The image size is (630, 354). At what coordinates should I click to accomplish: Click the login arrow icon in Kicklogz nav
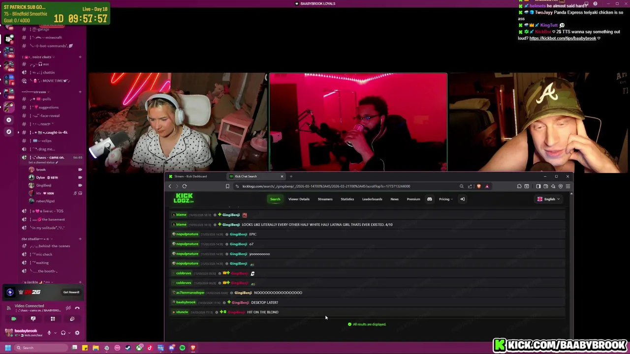462,199
